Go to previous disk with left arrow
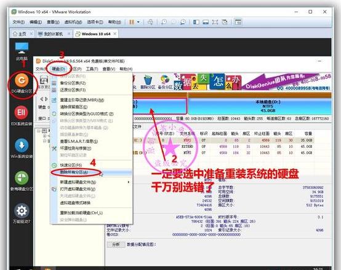Image resolution: width=341 pixels, height=270 pixels. (x=41, y=99)
